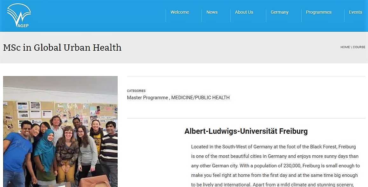The image size is (368, 187).
Task: Click the HOME breadcrumb link
Action: click(x=345, y=47)
